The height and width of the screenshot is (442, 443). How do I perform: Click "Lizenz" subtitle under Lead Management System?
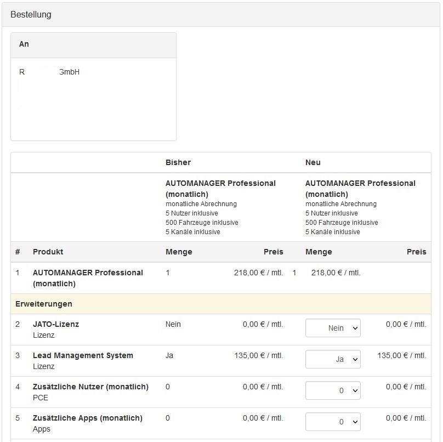(x=43, y=366)
